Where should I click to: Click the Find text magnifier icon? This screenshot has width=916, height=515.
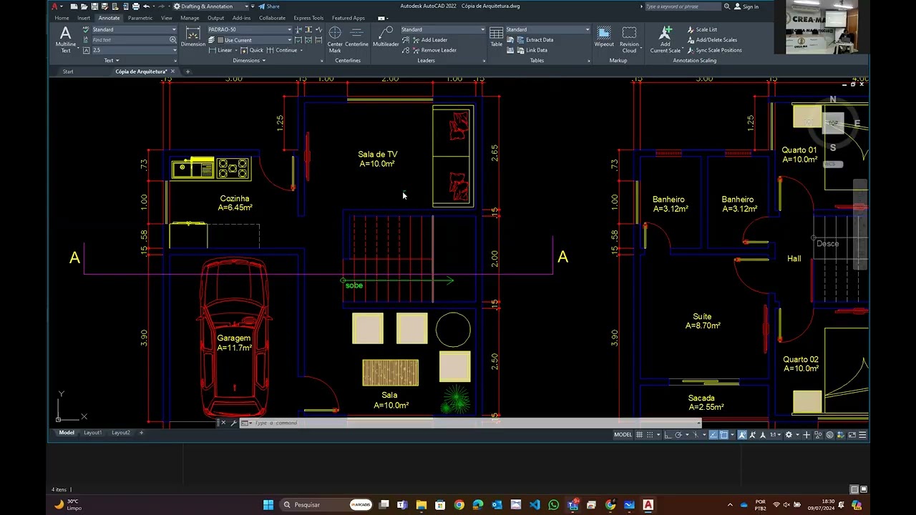(172, 40)
